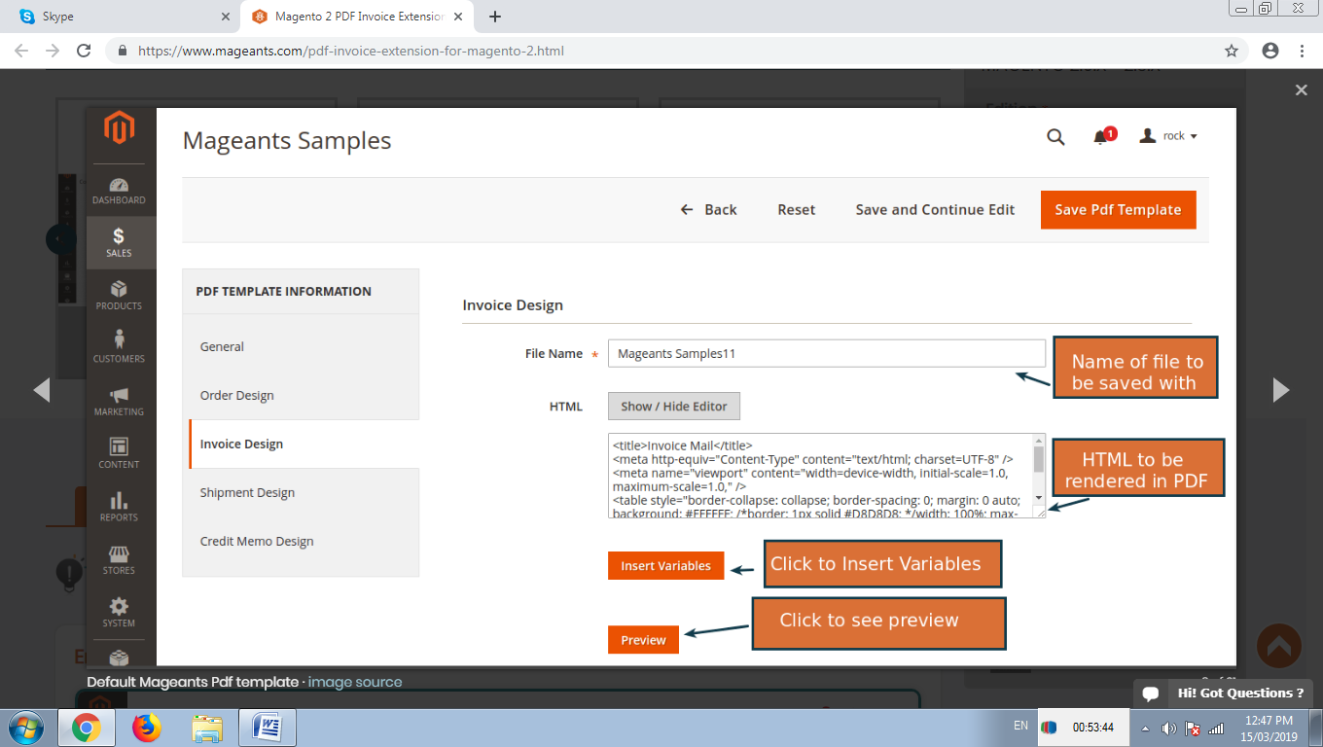
Task: Go back in the browser
Action: pyautogui.click(x=21, y=51)
